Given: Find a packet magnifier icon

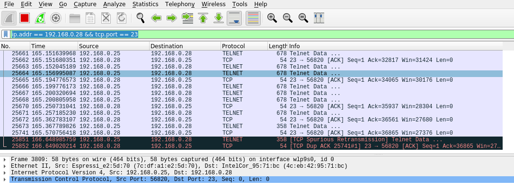Looking at the screenshot, I should pos(140,18).
